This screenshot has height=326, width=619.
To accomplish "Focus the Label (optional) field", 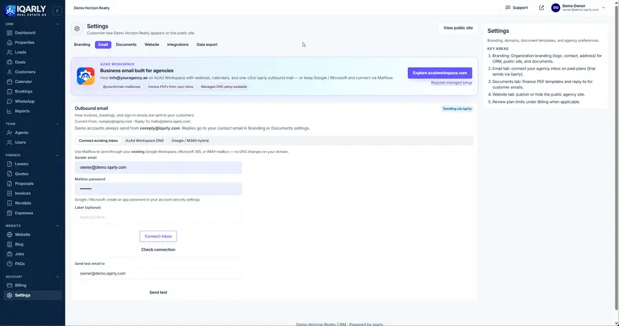I will 158,217.
